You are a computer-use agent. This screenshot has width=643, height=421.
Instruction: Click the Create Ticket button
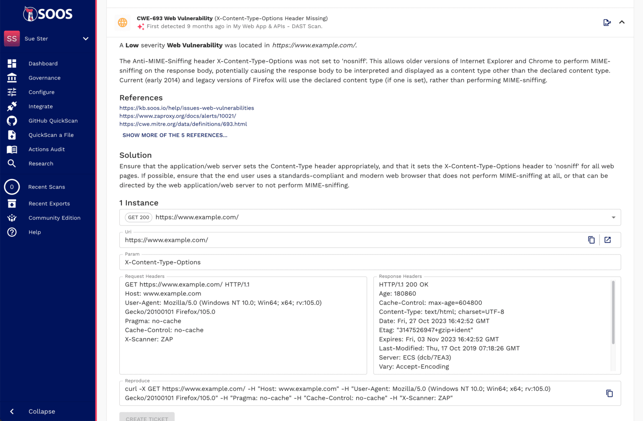coord(147,418)
